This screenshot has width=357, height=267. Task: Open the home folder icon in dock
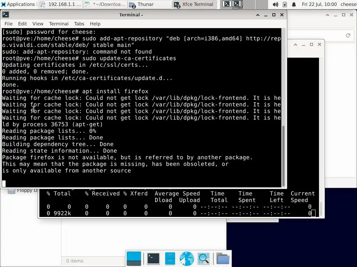[223, 258]
